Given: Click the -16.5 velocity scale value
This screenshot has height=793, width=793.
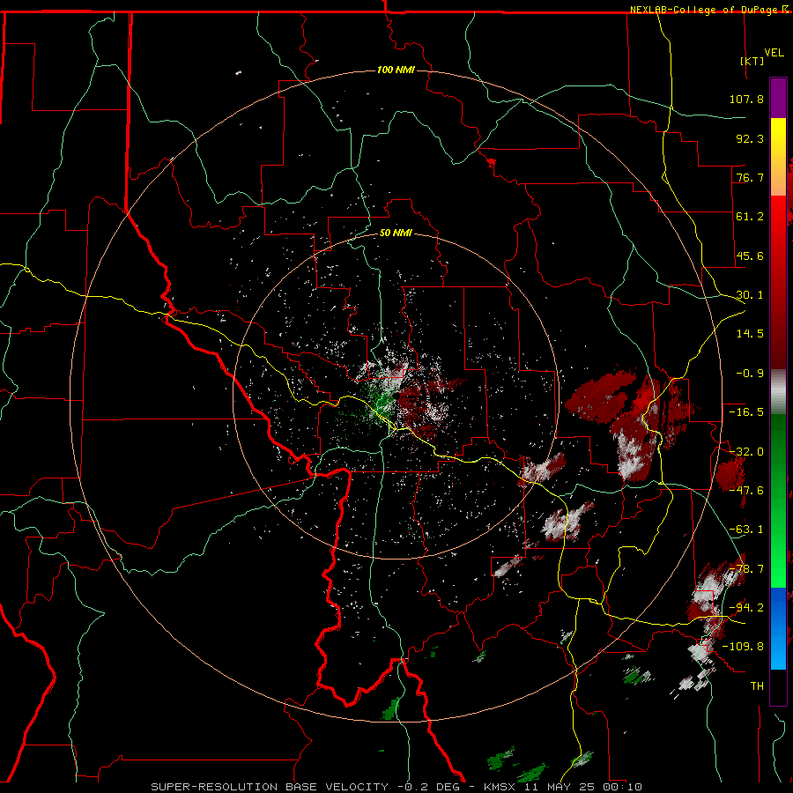Looking at the screenshot, I should (x=746, y=412).
